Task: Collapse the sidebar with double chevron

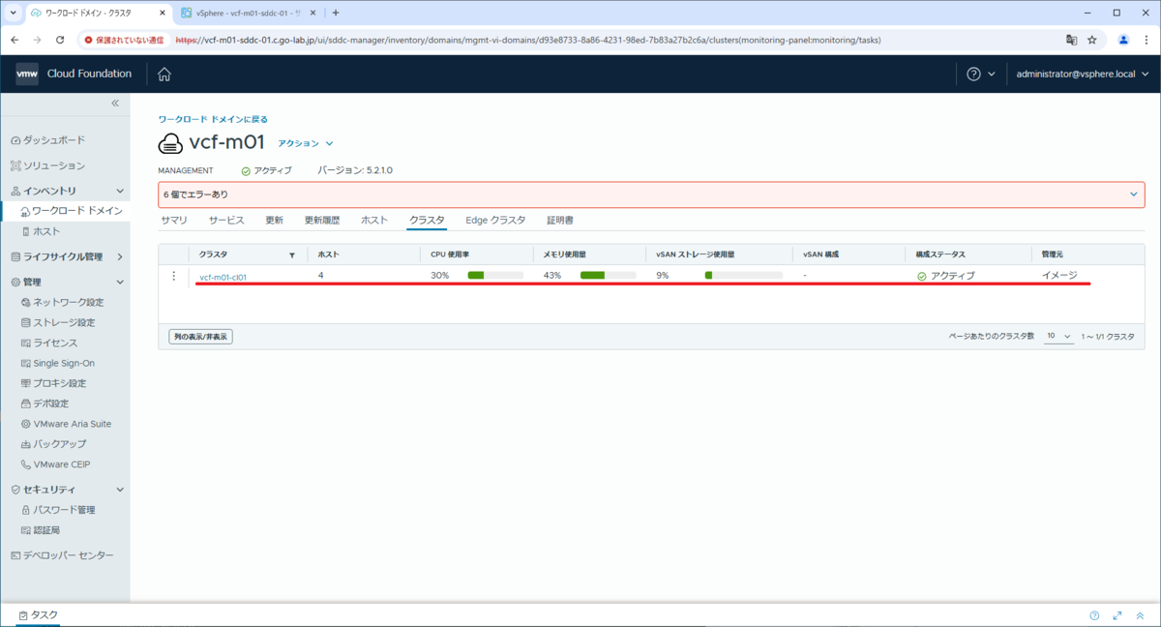Action: click(114, 103)
